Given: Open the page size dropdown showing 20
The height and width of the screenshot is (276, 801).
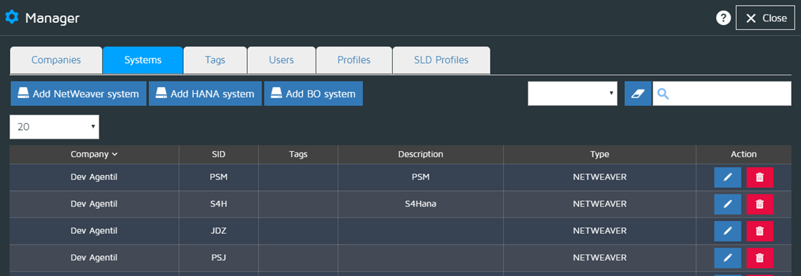Looking at the screenshot, I should 54,127.
